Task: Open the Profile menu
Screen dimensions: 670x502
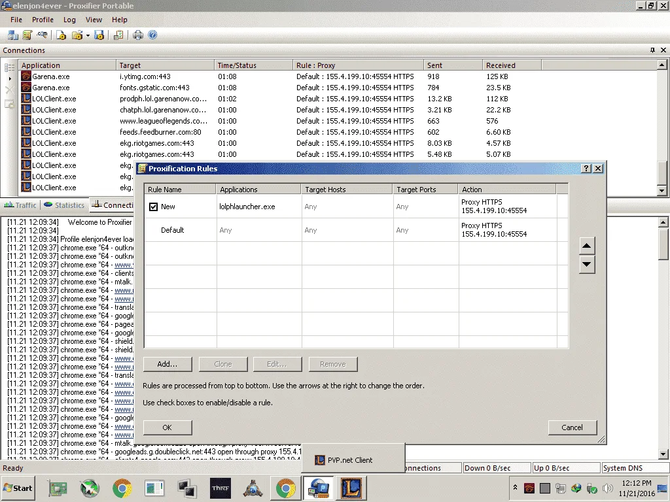Action: [43, 20]
